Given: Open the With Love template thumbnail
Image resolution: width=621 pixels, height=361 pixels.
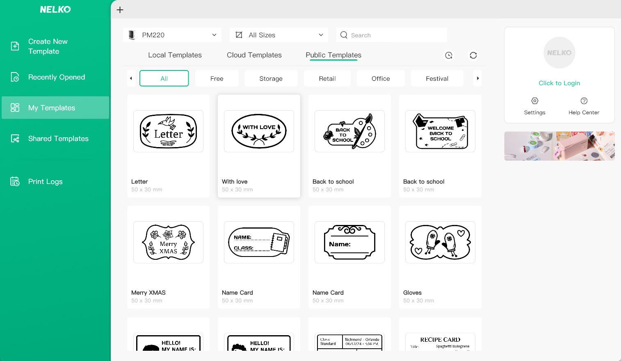Looking at the screenshot, I should click(x=259, y=131).
